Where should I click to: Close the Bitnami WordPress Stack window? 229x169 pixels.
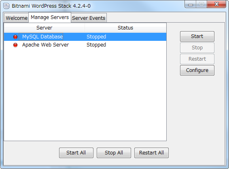[216, 4]
